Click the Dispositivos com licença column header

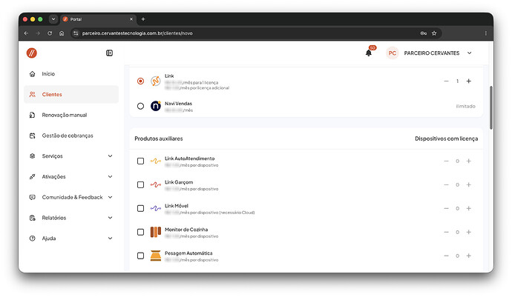tap(447, 139)
